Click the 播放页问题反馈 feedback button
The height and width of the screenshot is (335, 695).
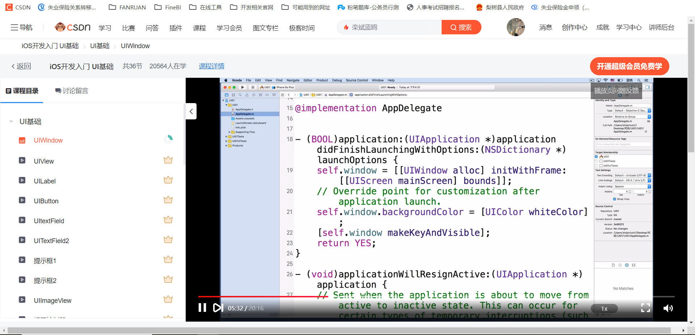616,91
